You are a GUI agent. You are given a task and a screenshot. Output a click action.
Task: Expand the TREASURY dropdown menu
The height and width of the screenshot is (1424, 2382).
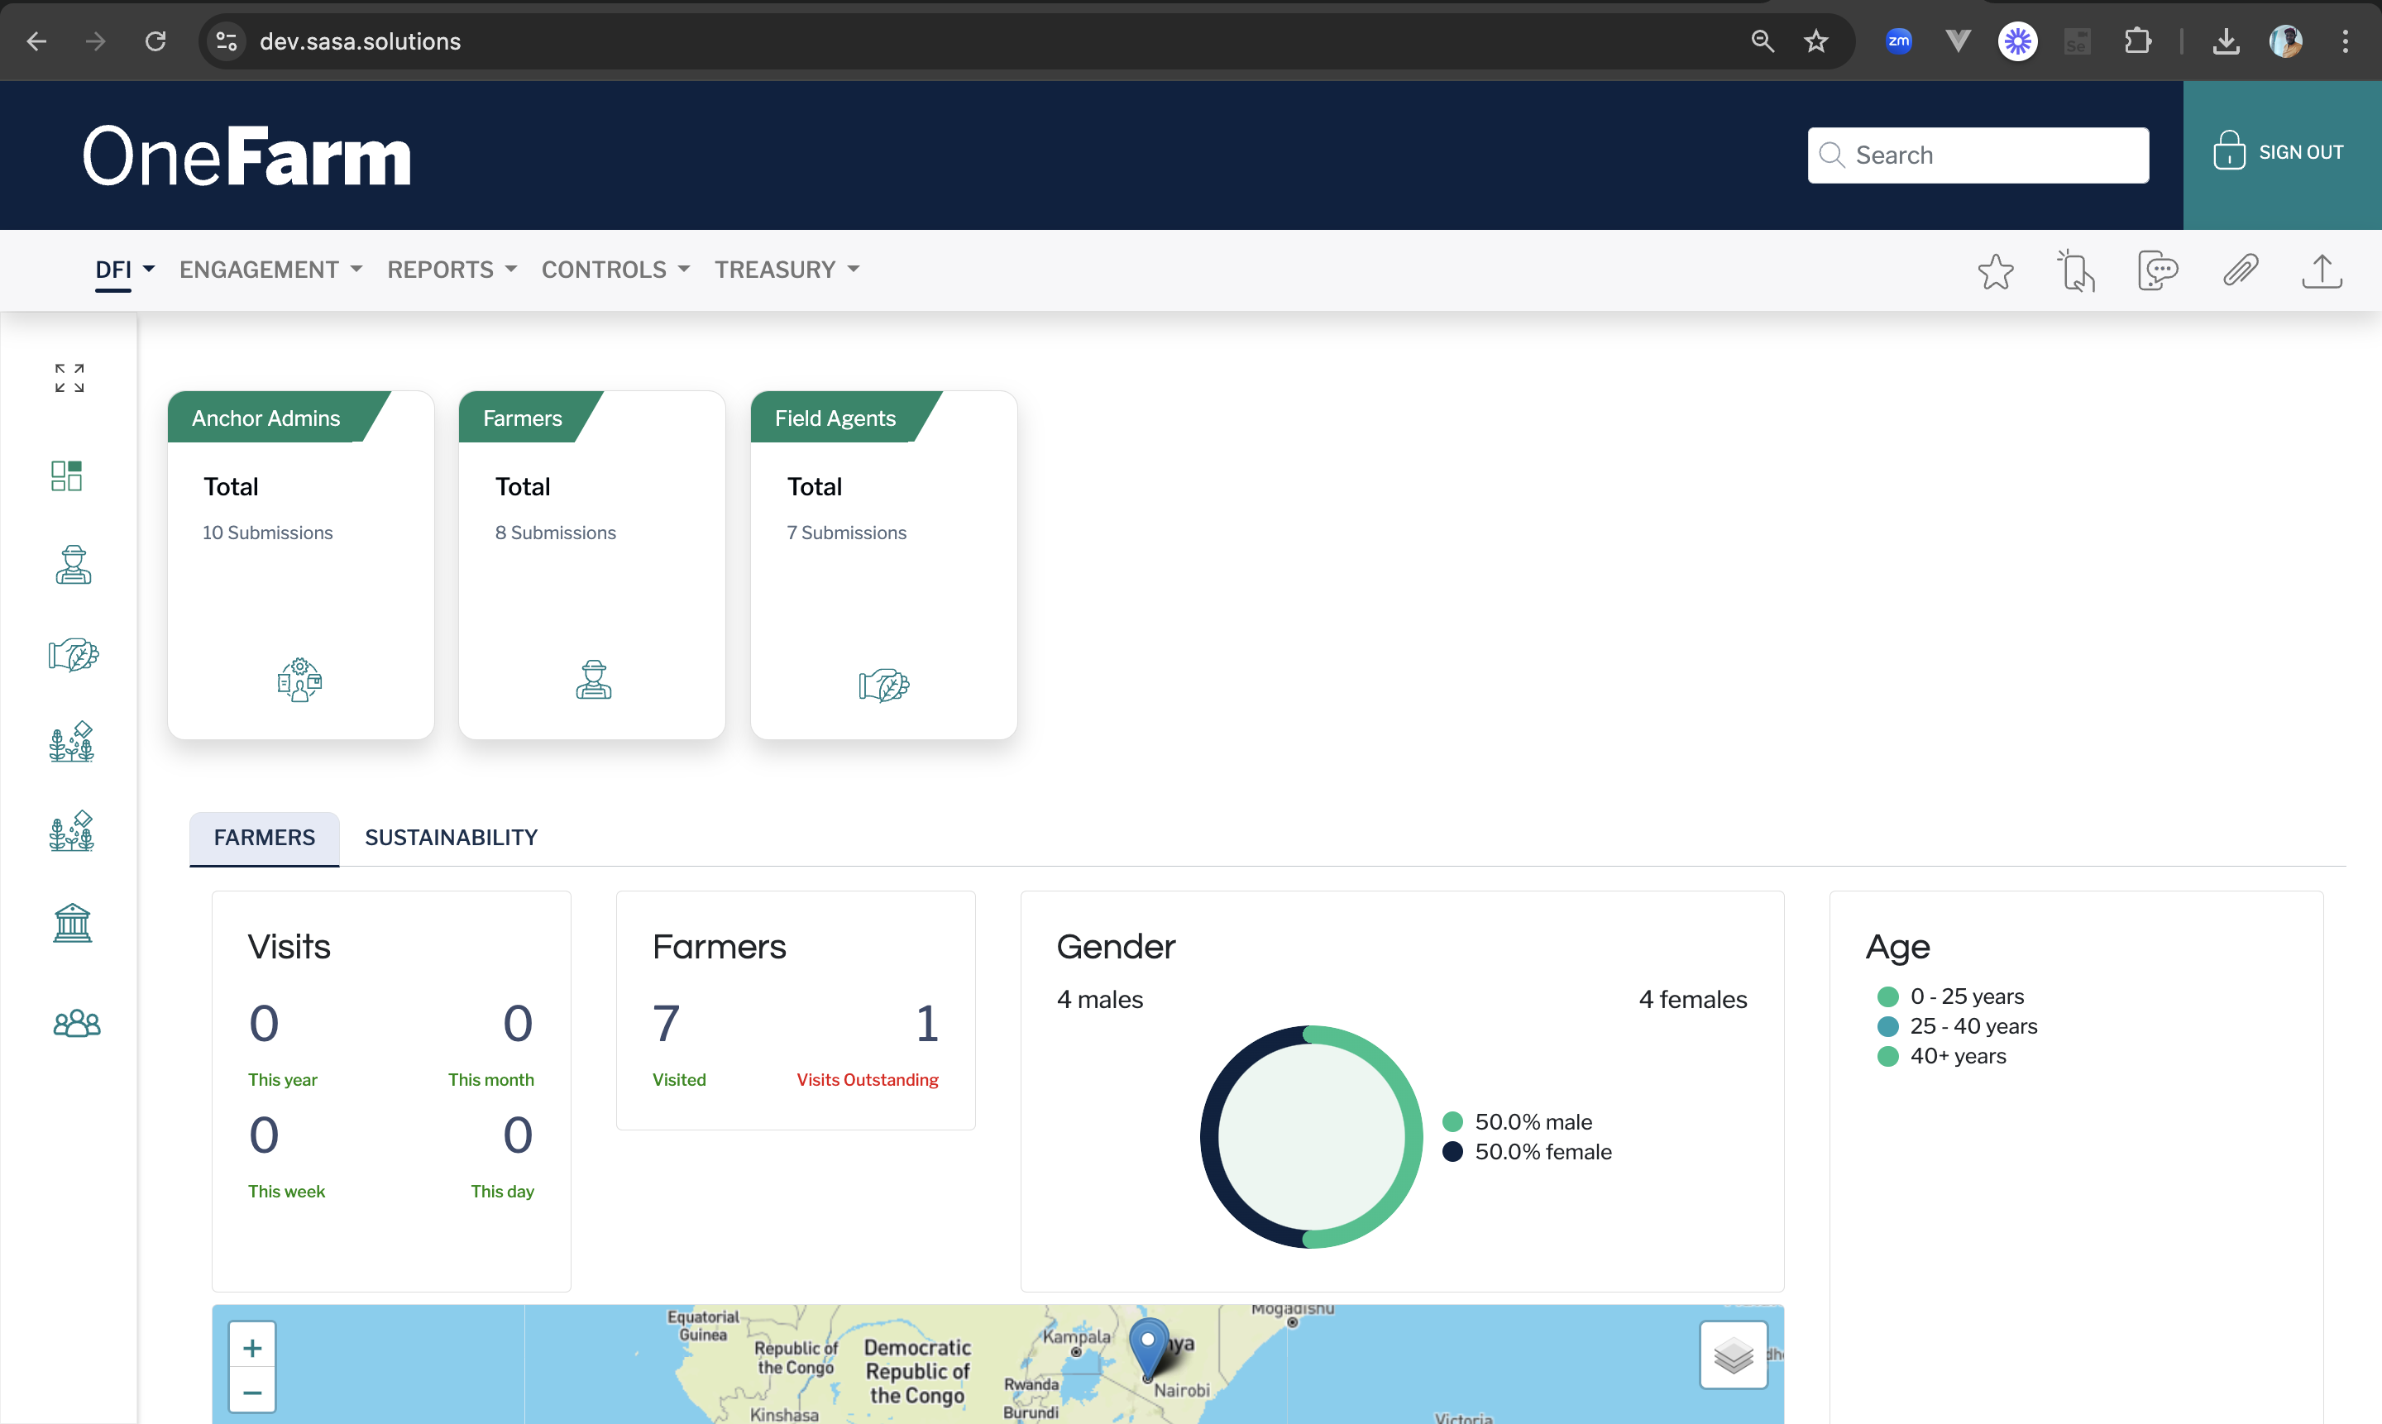pos(787,270)
